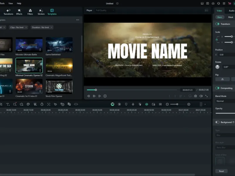Open the audio mixer music-note icon

(140, 104)
